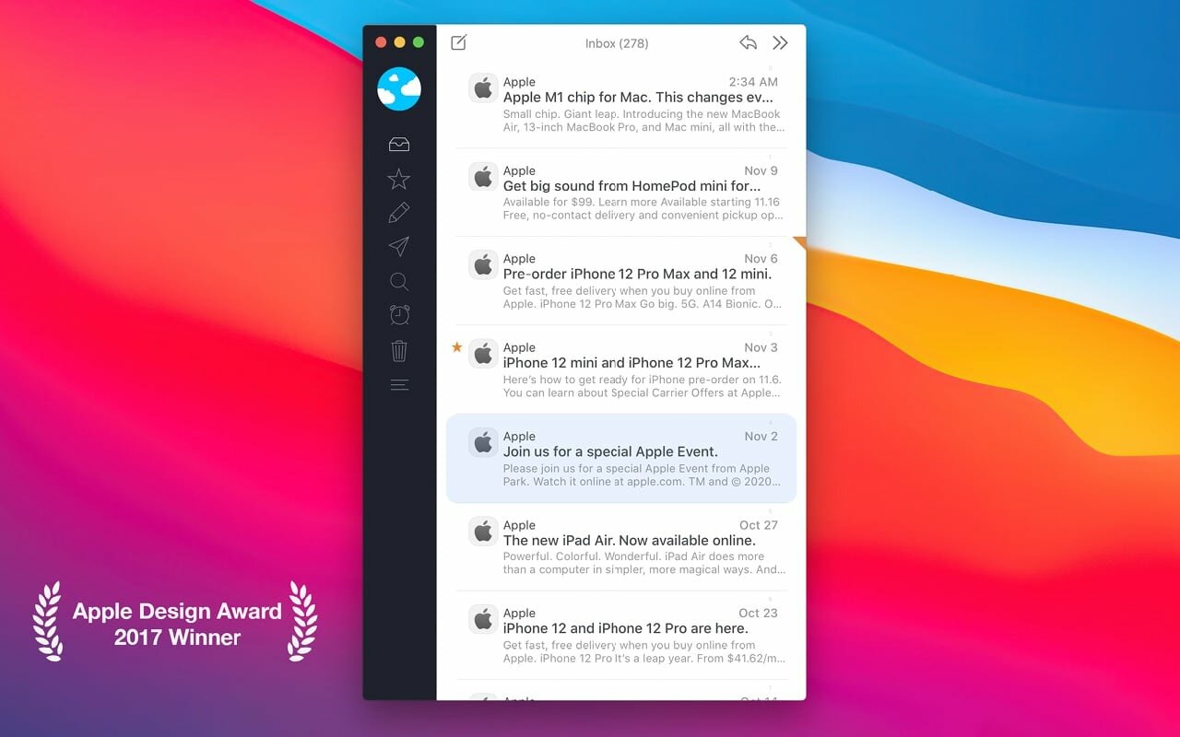The image size is (1180, 737).
Task: Open Snoozed alarm-clock icon in sidebar
Action: click(399, 315)
